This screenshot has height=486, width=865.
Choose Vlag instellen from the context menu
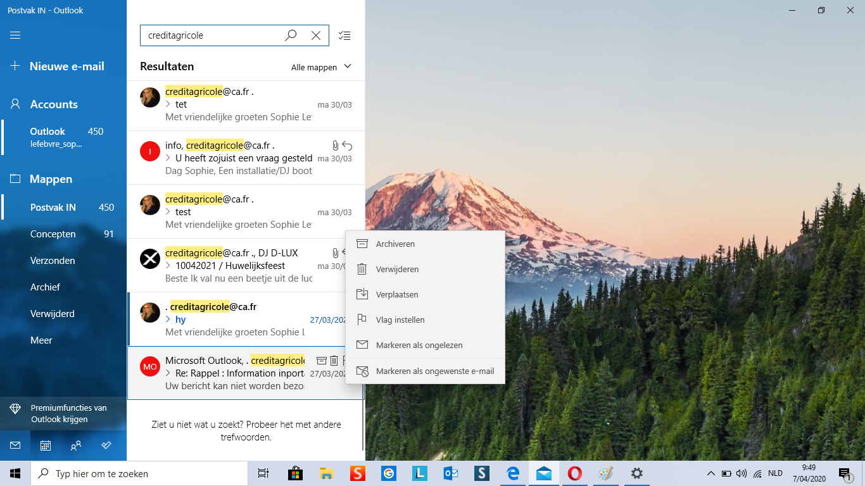click(425, 320)
